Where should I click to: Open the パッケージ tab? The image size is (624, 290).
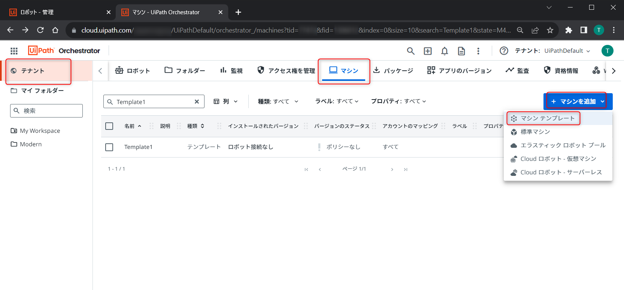tap(393, 70)
